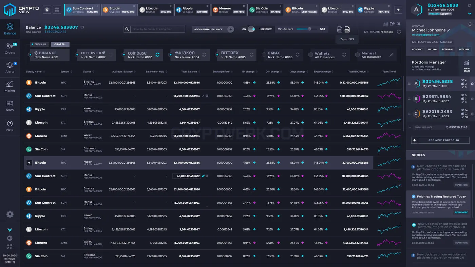The width and height of the screenshot is (475, 267).
Task: Sort by Total BTC Value column
Action: 358,71
